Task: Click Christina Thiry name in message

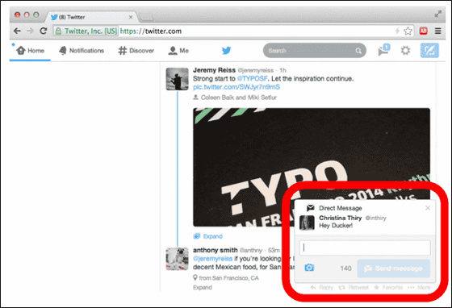Action: tap(340, 218)
